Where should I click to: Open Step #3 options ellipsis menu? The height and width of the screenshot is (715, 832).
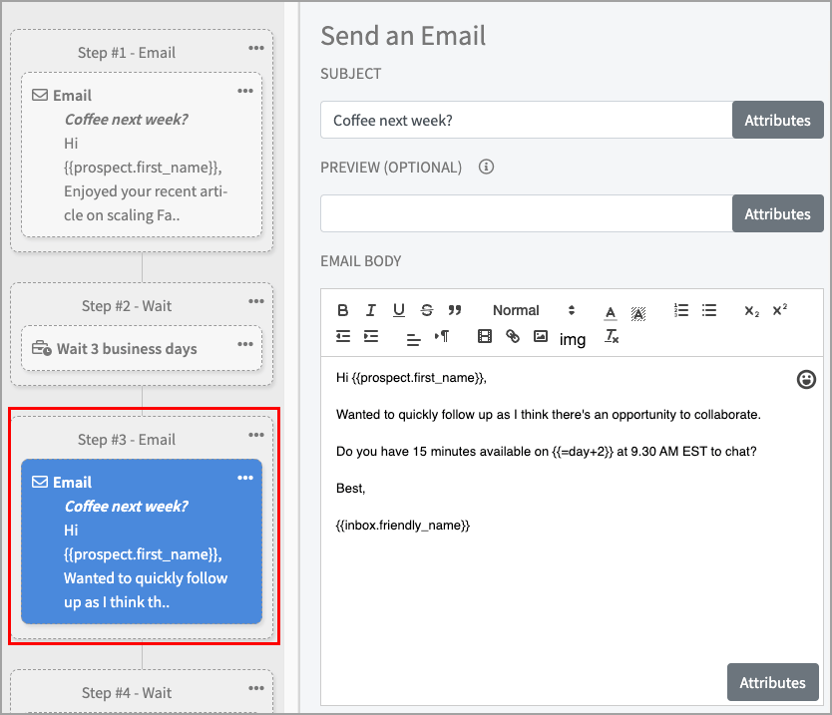tap(256, 435)
